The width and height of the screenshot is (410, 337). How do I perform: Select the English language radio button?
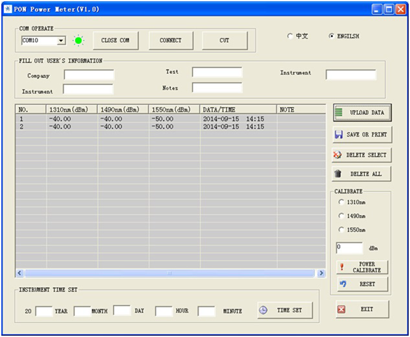click(x=332, y=36)
